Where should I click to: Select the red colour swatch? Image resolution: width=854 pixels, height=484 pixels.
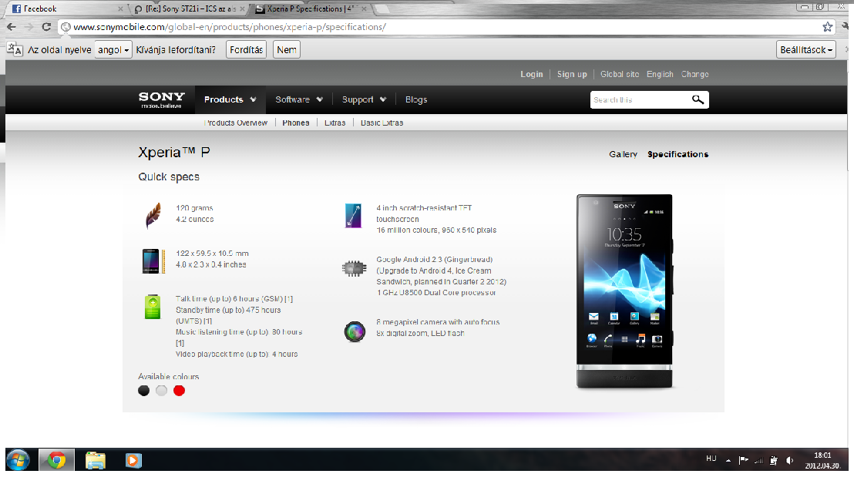tap(179, 390)
